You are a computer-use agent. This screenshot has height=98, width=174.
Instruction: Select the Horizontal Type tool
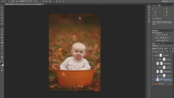coord(2,48)
